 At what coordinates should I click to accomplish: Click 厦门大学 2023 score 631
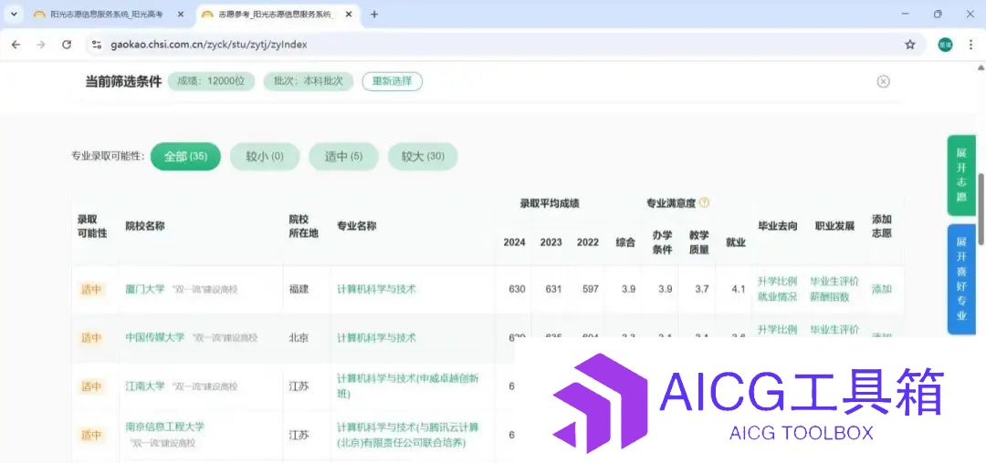[553, 289]
